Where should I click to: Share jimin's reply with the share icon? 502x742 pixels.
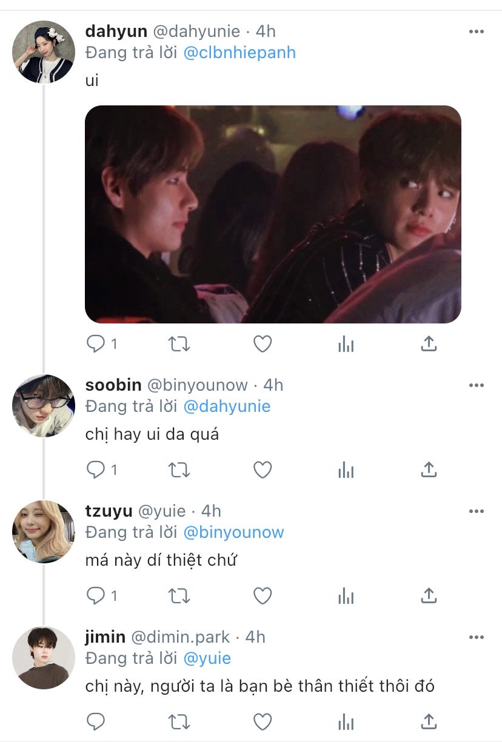[x=429, y=722]
